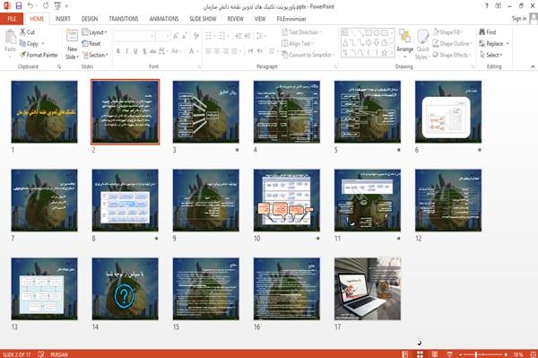This screenshot has width=538, height=358.
Task: Open Shape Fill dropdown
Action: coord(447,32)
